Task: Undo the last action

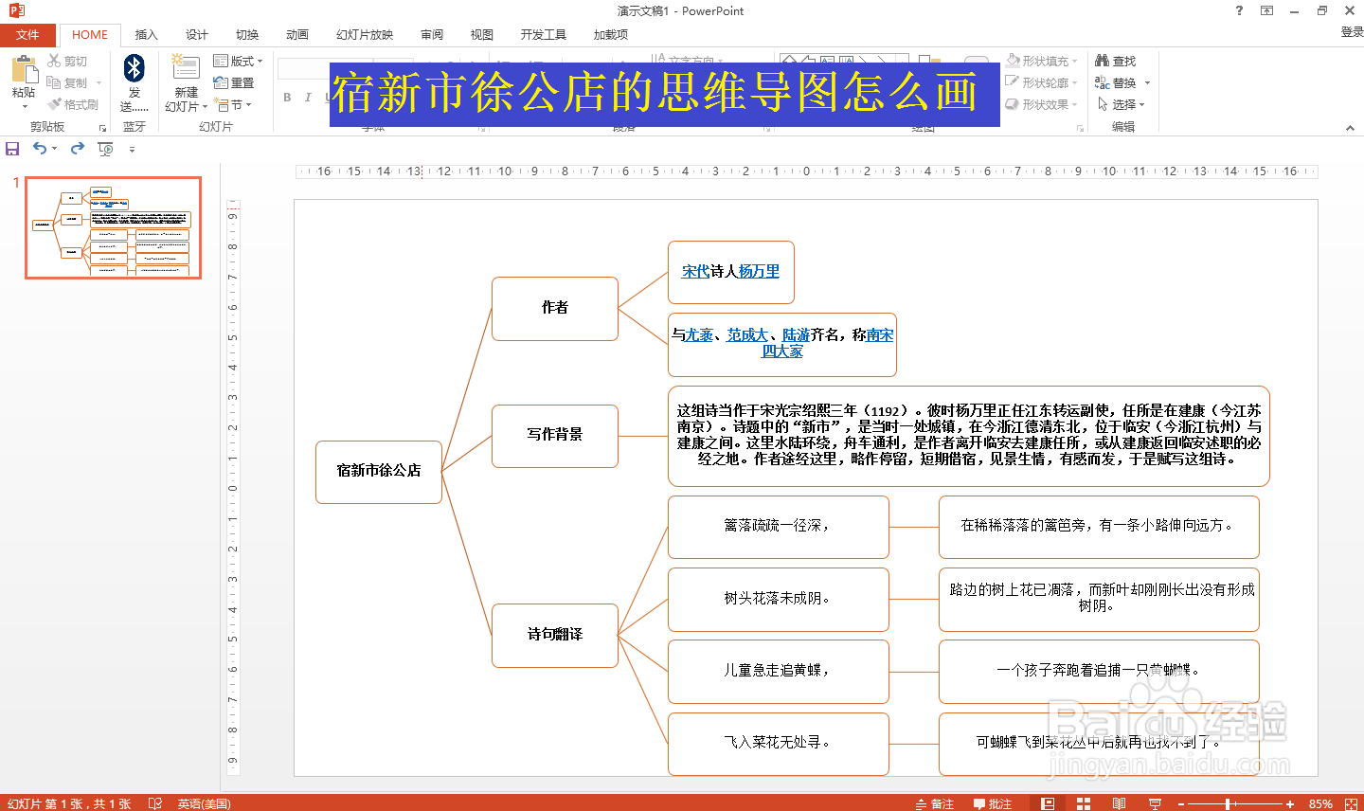Action: click(40, 148)
